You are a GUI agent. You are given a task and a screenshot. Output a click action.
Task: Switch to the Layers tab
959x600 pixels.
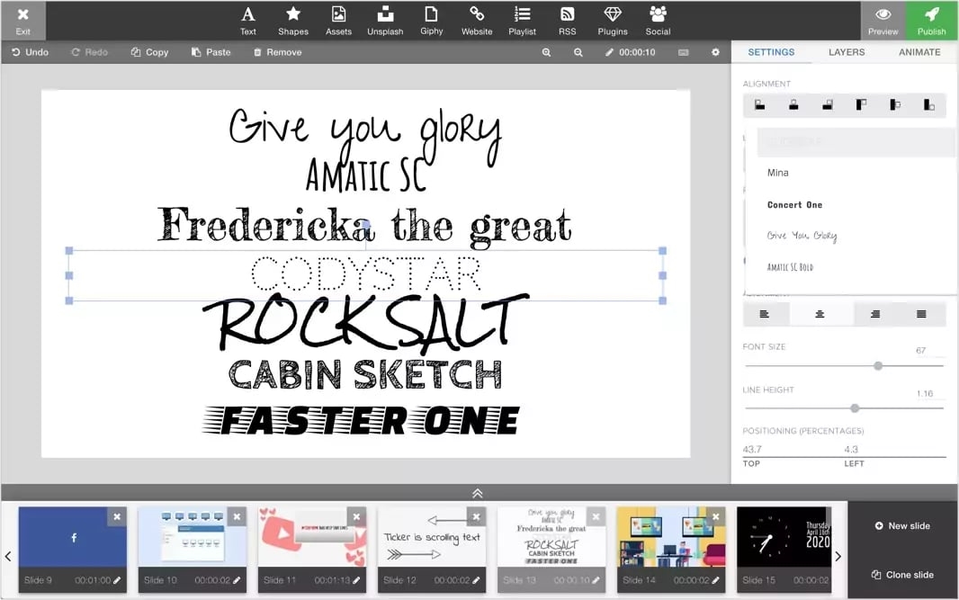846,52
